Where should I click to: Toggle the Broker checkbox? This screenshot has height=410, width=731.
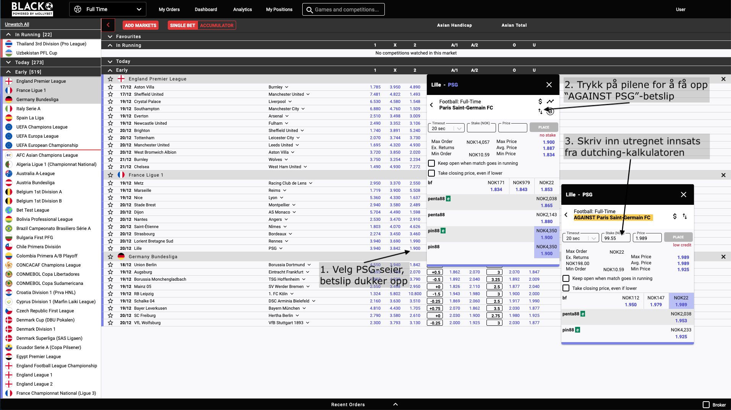coord(706,405)
